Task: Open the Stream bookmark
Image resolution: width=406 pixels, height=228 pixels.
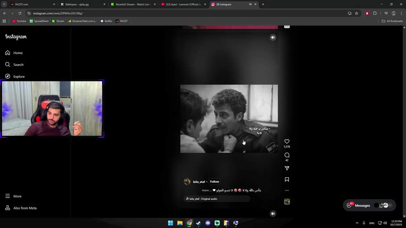Action: 58,21
